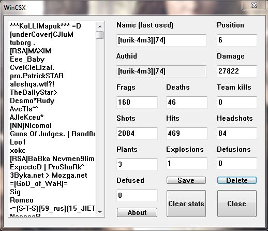Screen dimensions: 268x231
Task: Close the WinCSX window with X
Action: (254, 5)
